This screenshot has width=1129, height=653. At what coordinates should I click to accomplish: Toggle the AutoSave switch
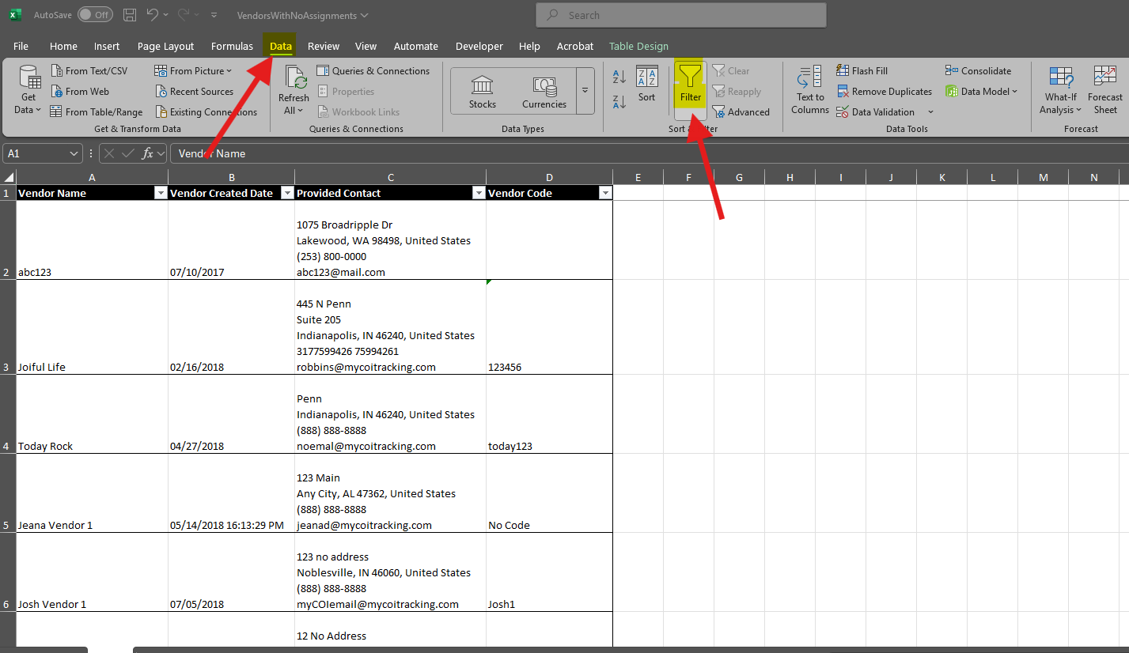95,15
